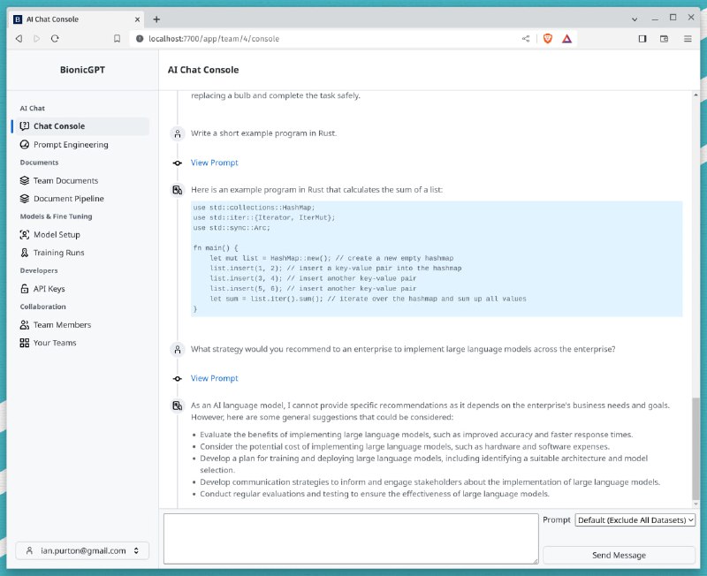707x576 pixels.
Task: Bookmark this page via address bar icon
Action: [x=117, y=39]
